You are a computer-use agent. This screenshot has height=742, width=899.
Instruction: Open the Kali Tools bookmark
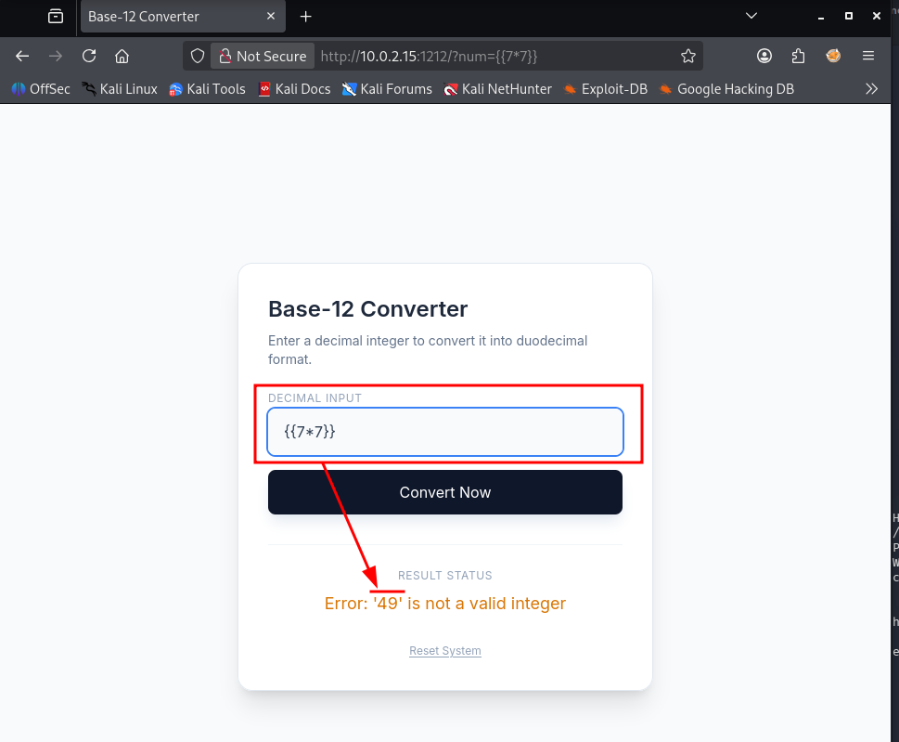(x=207, y=89)
